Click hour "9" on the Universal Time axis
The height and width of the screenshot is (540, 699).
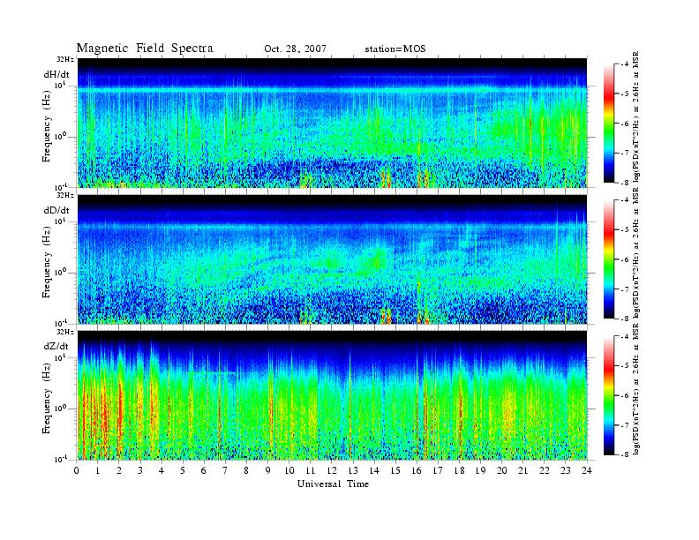(267, 470)
